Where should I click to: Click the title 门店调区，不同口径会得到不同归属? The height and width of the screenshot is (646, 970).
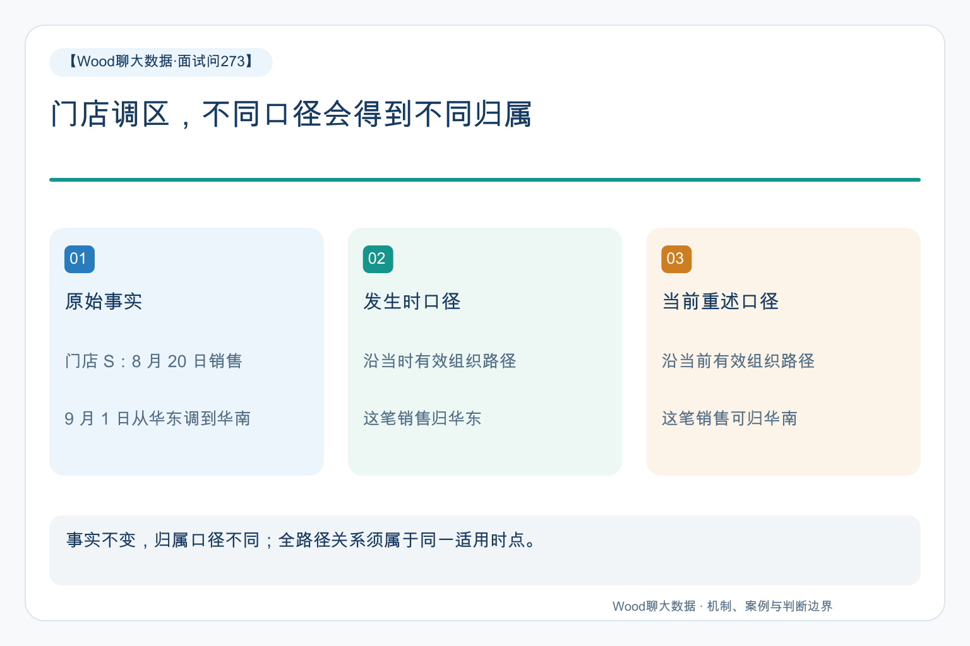[x=291, y=115]
